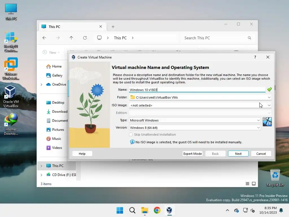
Task: Go up one folder level in Explorer
Action: pos(71,38)
